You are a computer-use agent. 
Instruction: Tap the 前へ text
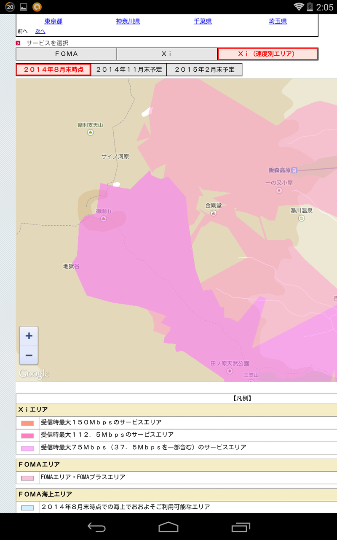23,32
